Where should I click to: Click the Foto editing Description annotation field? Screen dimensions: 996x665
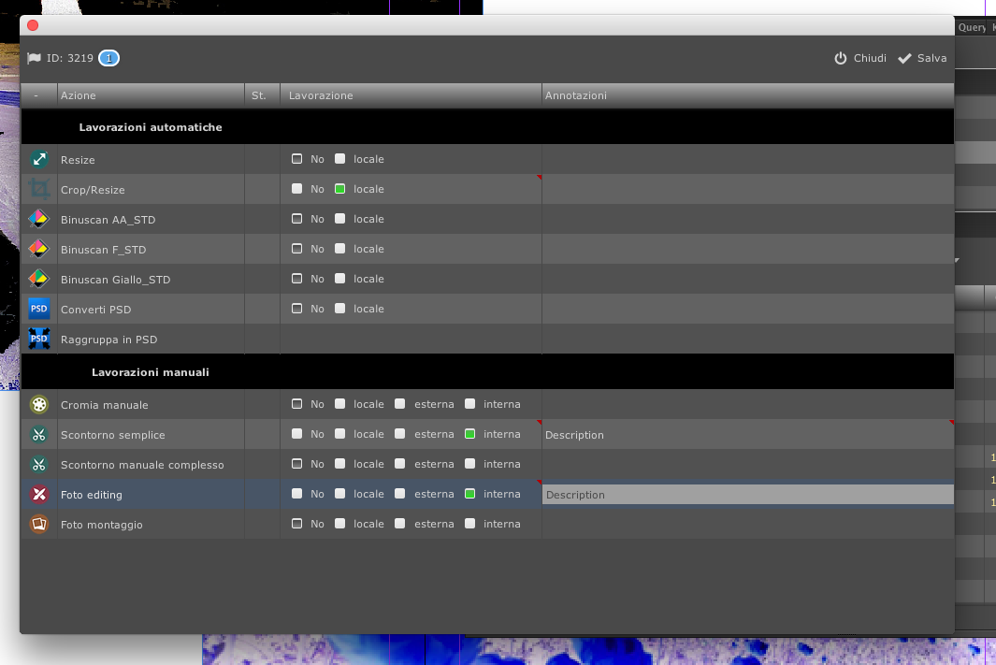click(746, 495)
